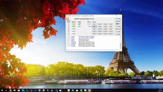Screen dimensions: 163x92
Task: Open Explorer from the right sidebar
Action: coord(118,26)
